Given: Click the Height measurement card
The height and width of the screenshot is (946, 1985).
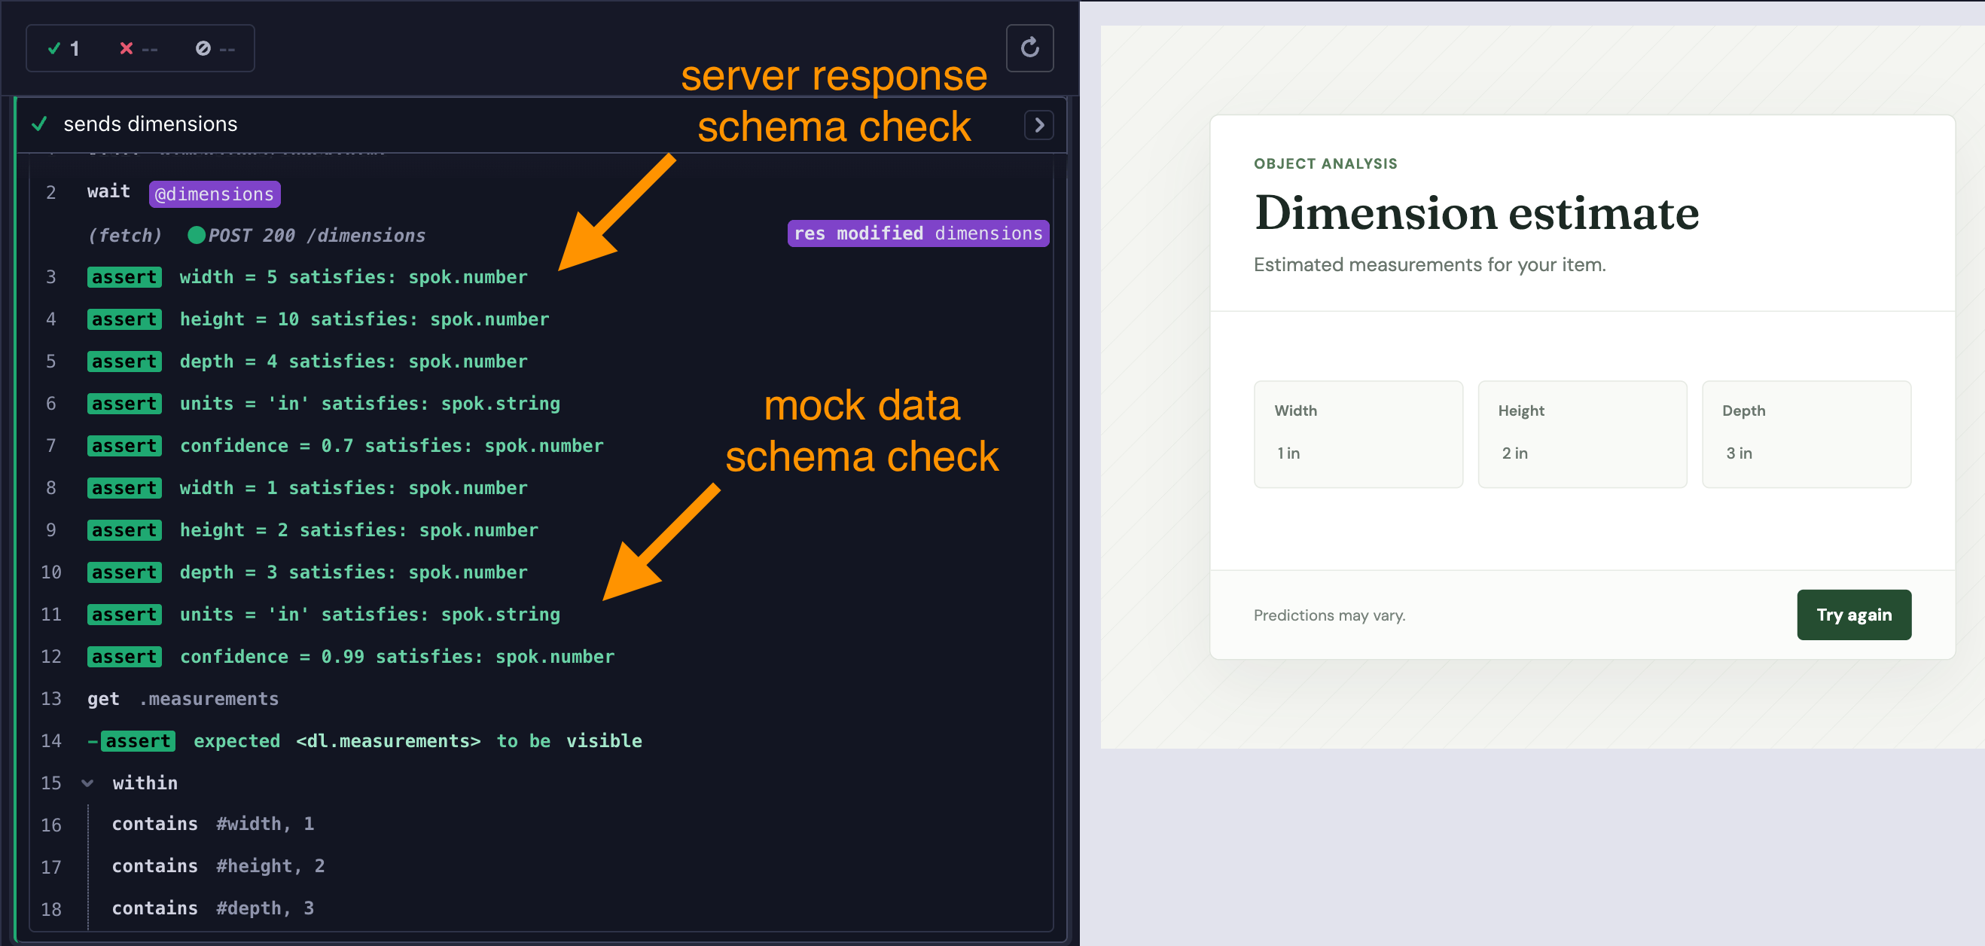Looking at the screenshot, I should pyautogui.click(x=1582, y=434).
